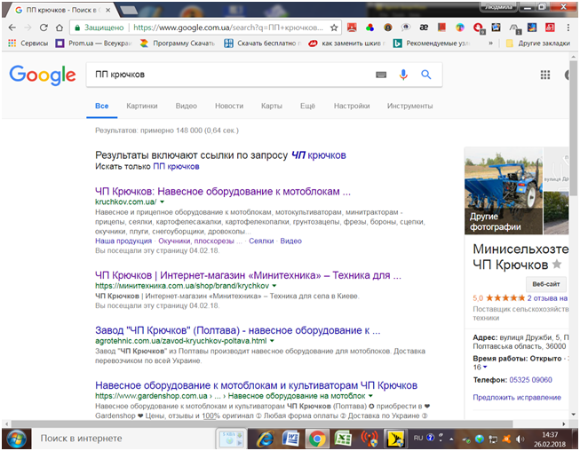580x451 pixels.
Task: Open the red antenna app in taskbar
Action: click(369, 439)
